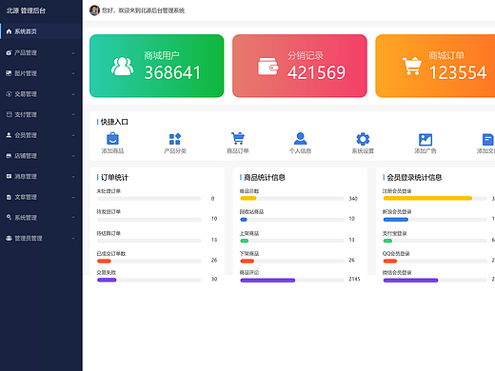Click the users icon on 商城用户 card
The height and width of the screenshot is (371, 495).
pos(122,67)
